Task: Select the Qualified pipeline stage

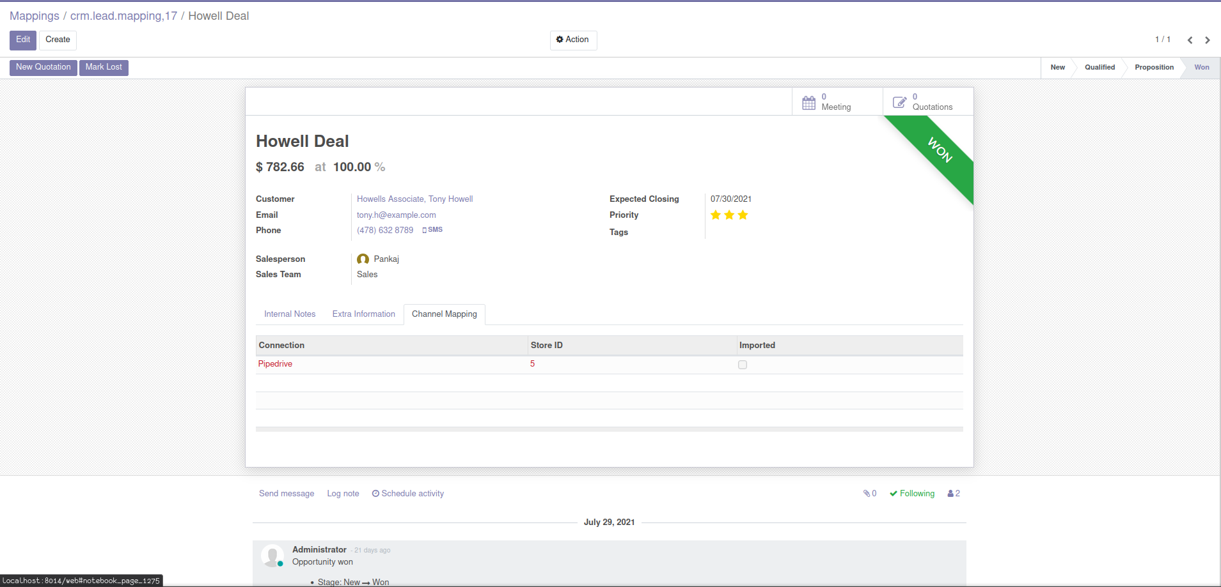Action: click(x=1099, y=68)
